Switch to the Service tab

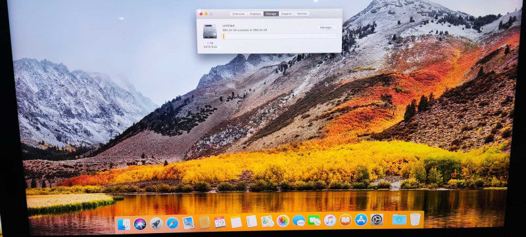click(x=302, y=14)
